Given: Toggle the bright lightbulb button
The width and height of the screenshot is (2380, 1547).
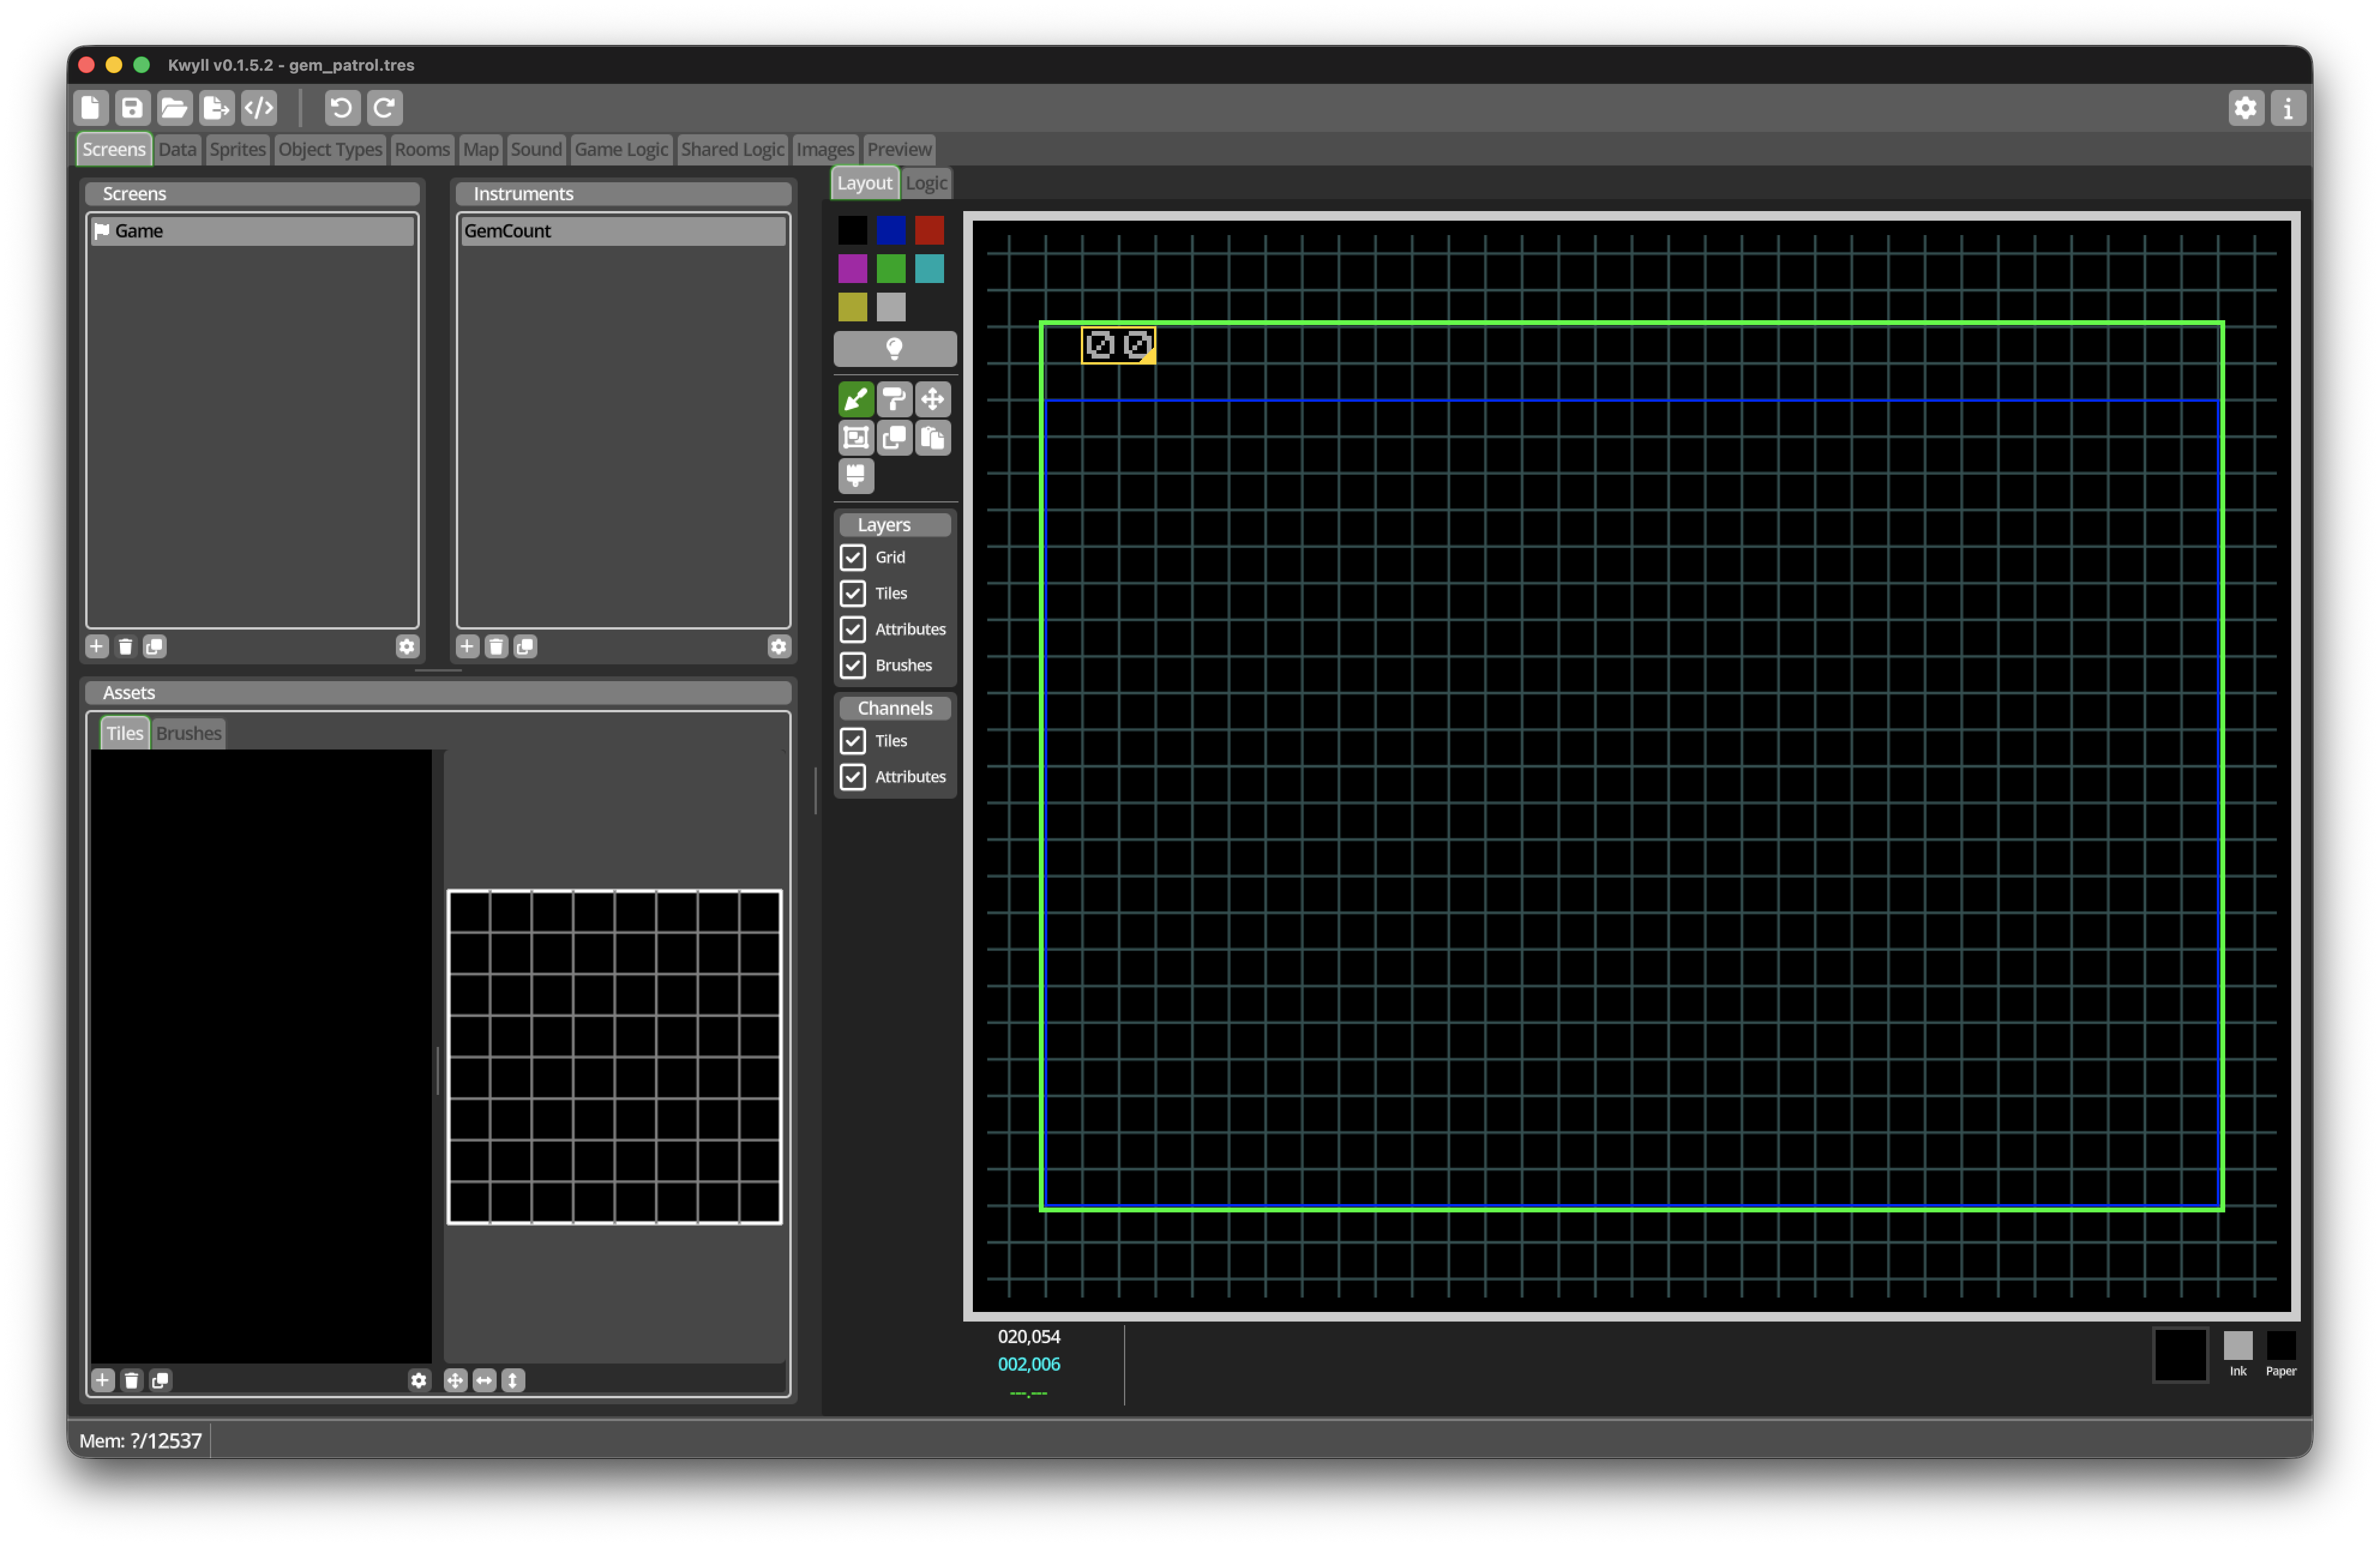Looking at the screenshot, I should point(895,349).
